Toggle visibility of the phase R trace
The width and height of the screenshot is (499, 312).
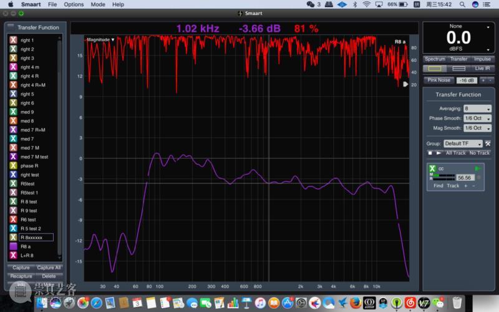[13, 165]
